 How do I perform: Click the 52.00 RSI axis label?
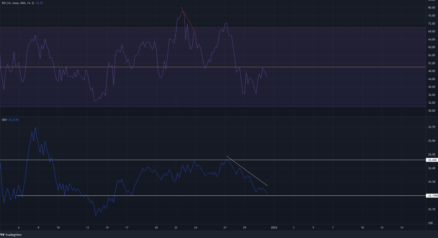(x=431, y=63)
